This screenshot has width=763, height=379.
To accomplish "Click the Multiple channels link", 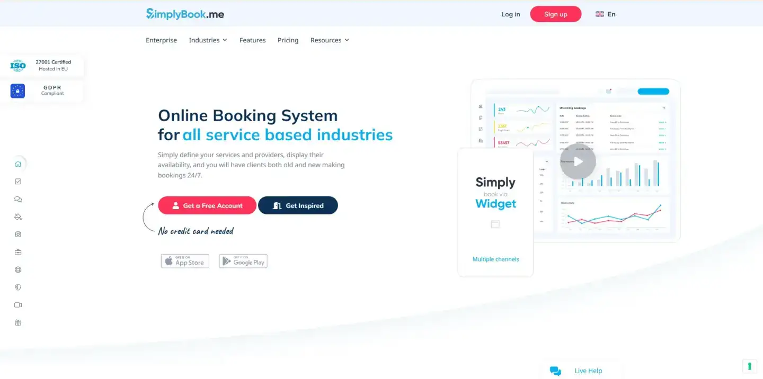I will (x=495, y=259).
